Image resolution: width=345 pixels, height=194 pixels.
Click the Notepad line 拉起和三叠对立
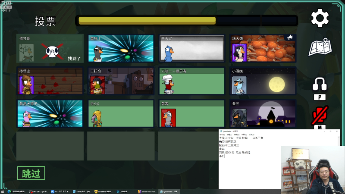229,145
